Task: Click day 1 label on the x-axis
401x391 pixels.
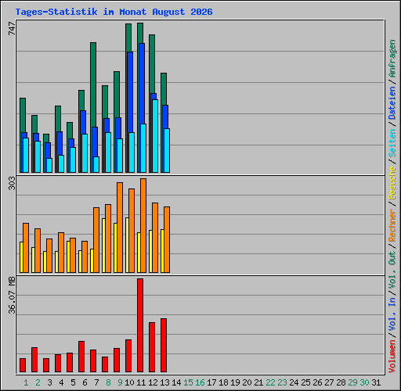Action: click(26, 382)
